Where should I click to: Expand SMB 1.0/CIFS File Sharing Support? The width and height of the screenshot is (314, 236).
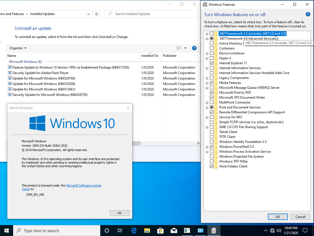tap(207, 127)
